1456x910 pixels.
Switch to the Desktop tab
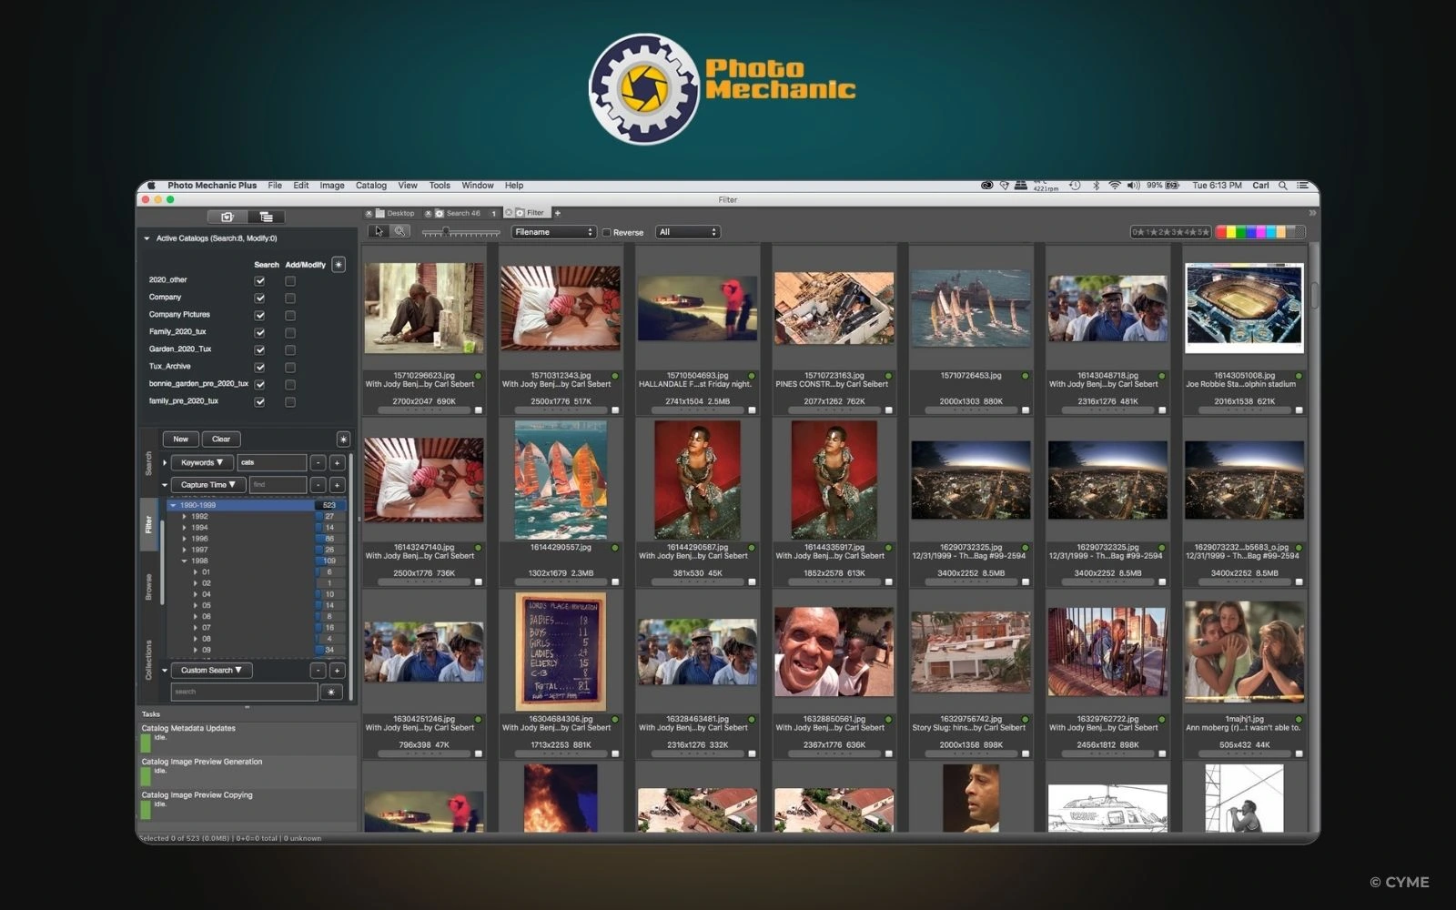pyautogui.click(x=400, y=213)
